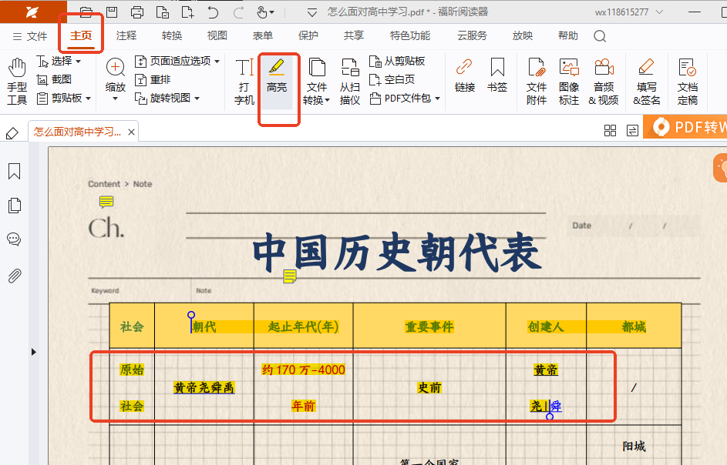
Task: Select the 打字机 typewriter tool
Action: (244, 82)
